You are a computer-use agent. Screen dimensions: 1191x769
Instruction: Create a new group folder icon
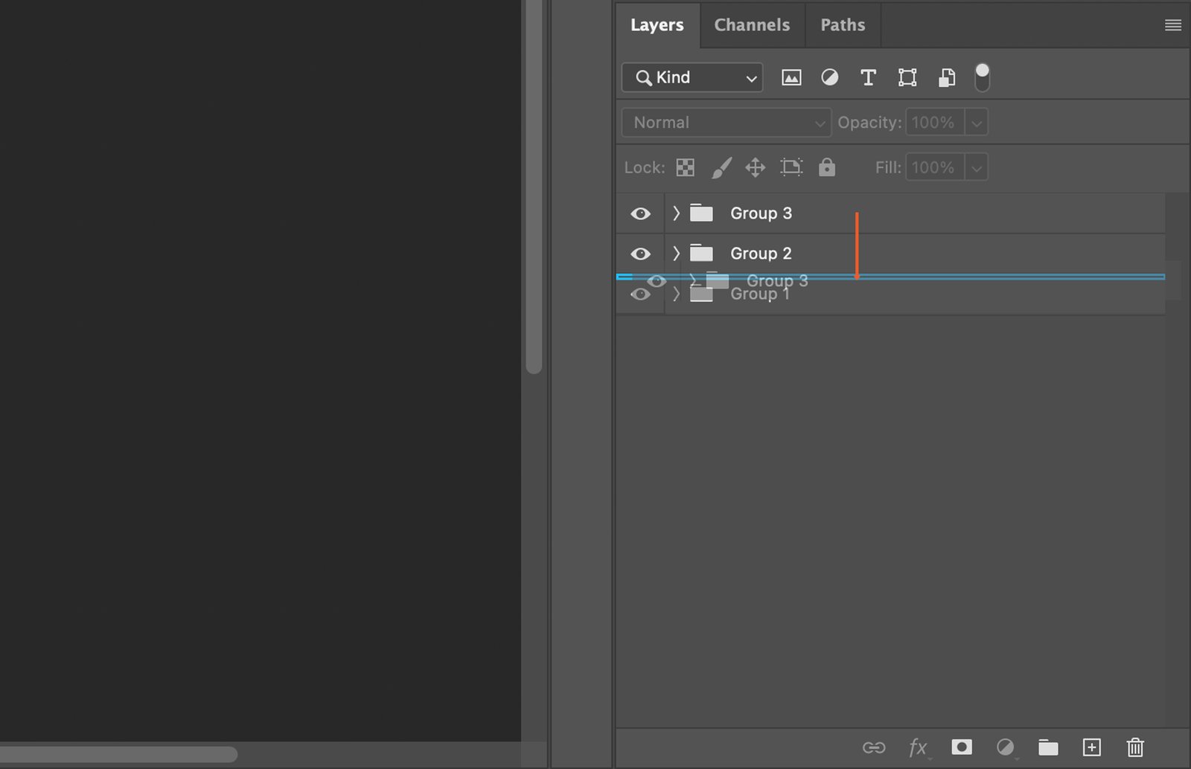pos(1048,747)
